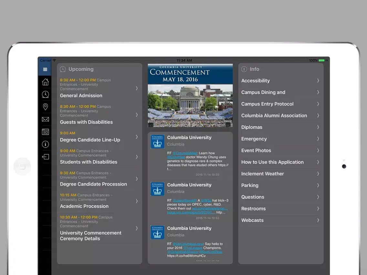Follow @ColumbiaMed link in first tweet
Image resolution: width=367 pixels, height=275 pixels.
[185, 153]
